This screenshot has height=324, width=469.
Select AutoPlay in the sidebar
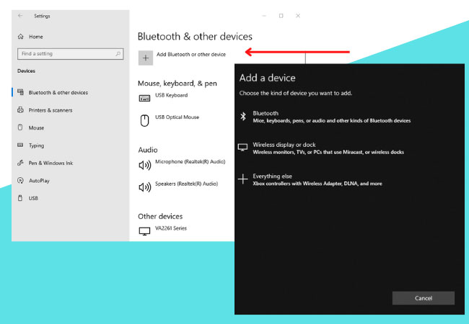(x=39, y=180)
